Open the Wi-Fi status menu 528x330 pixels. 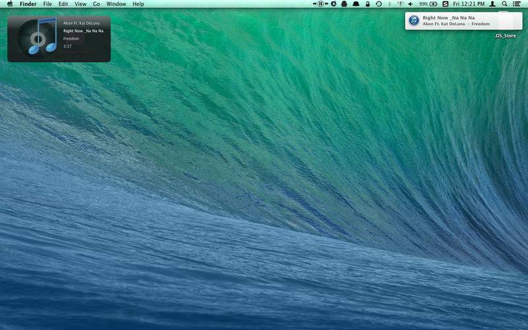tap(401, 4)
